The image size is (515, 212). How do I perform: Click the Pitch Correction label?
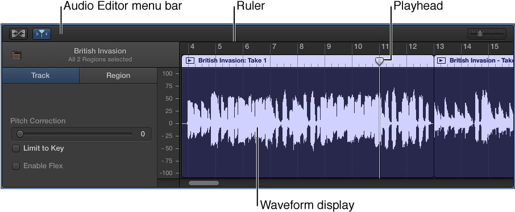tap(38, 120)
